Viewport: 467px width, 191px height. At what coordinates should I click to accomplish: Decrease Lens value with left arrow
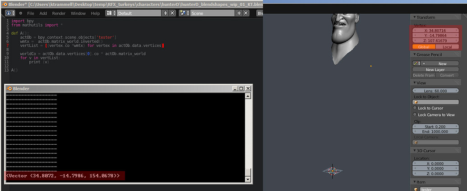click(415, 91)
